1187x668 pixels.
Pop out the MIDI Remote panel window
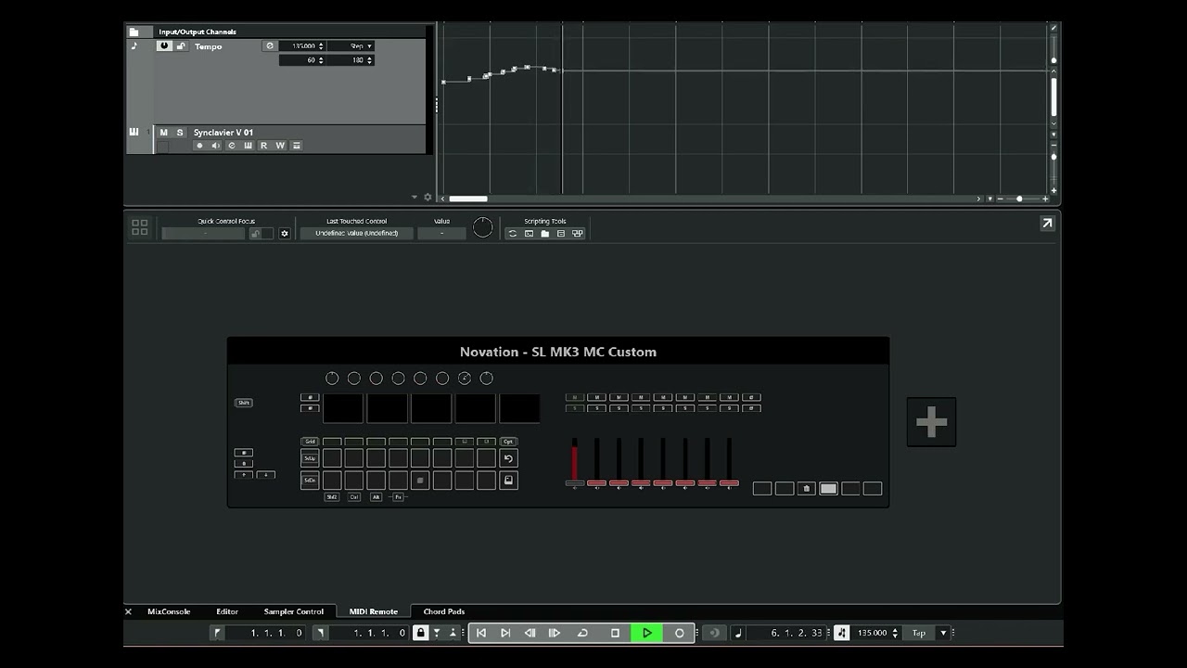pyautogui.click(x=1047, y=223)
